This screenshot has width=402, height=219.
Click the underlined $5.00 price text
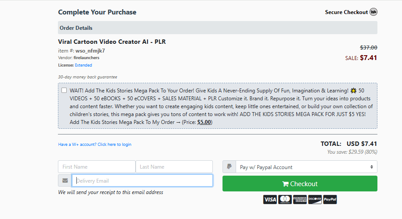pyautogui.click(x=204, y=122)
